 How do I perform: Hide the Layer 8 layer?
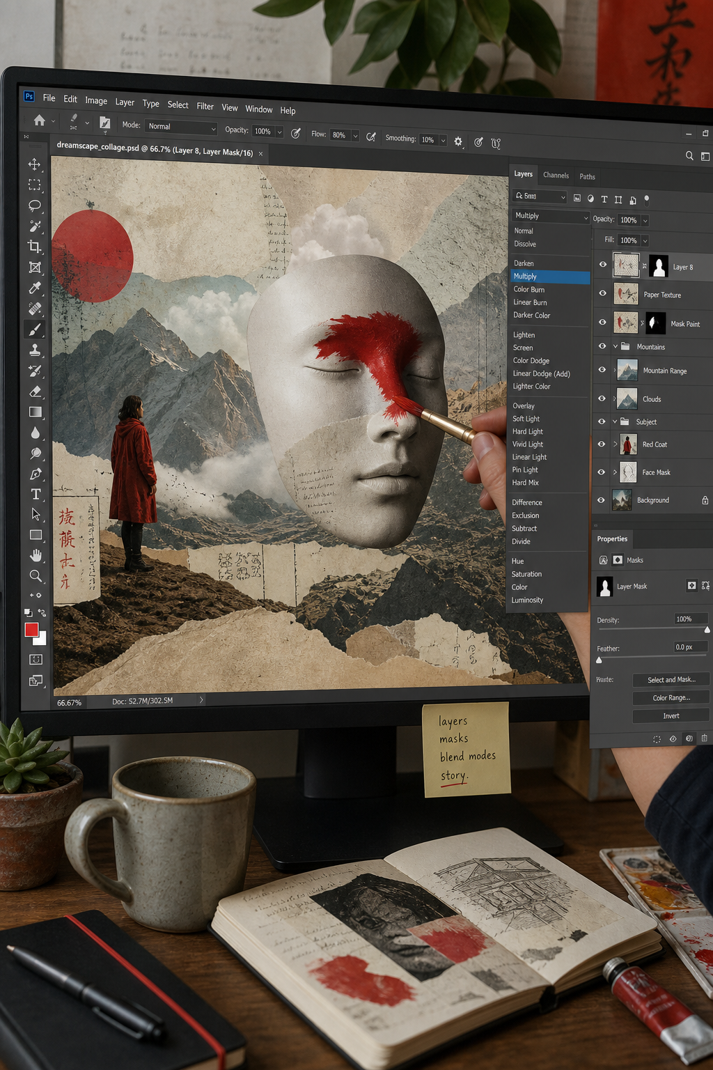click(x=603, y=265)
